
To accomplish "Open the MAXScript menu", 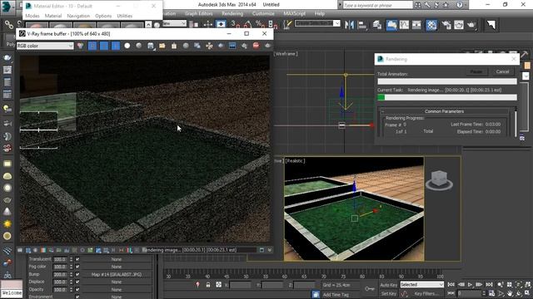I will coord(294,13).
